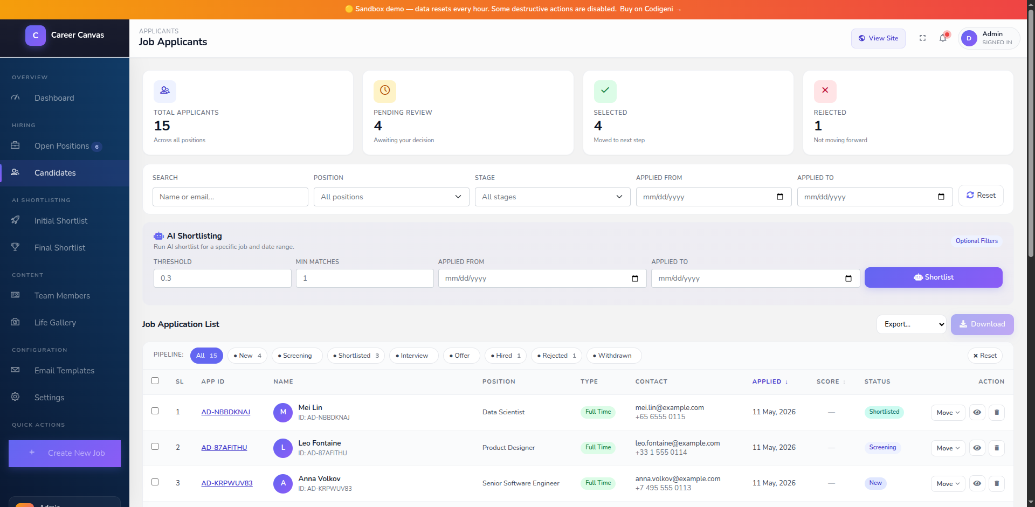Viewport: 1035px width, 507px height.
Task: Expand the All positions dropdown
Action: click(391, 197)
